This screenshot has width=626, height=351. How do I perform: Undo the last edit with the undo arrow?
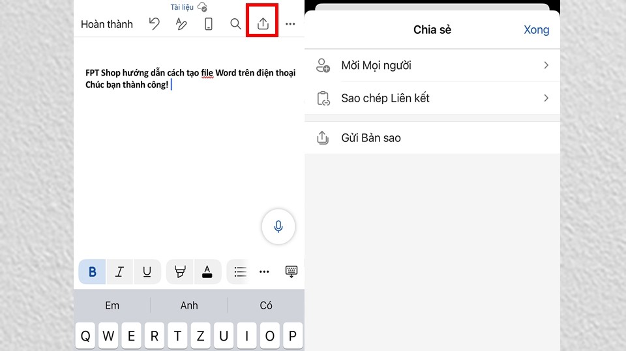(x=154, y=24)
